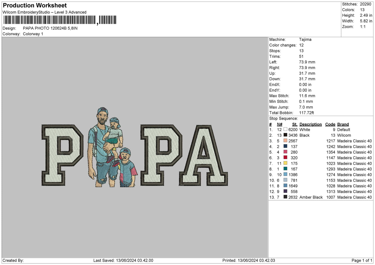Click the Default brand in row 1
The height and width of the screenshot is (265, 375).
tap(344, 130)
